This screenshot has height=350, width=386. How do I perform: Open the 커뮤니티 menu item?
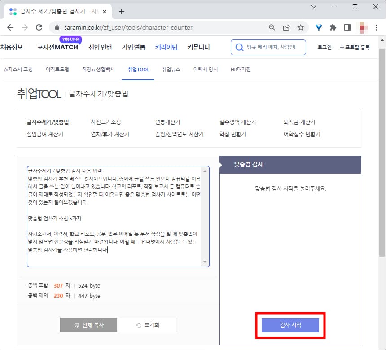coord(199,47)
